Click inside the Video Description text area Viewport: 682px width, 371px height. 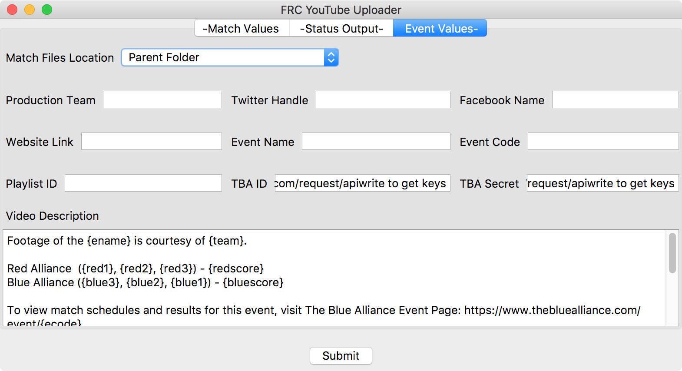pos(334,278)
